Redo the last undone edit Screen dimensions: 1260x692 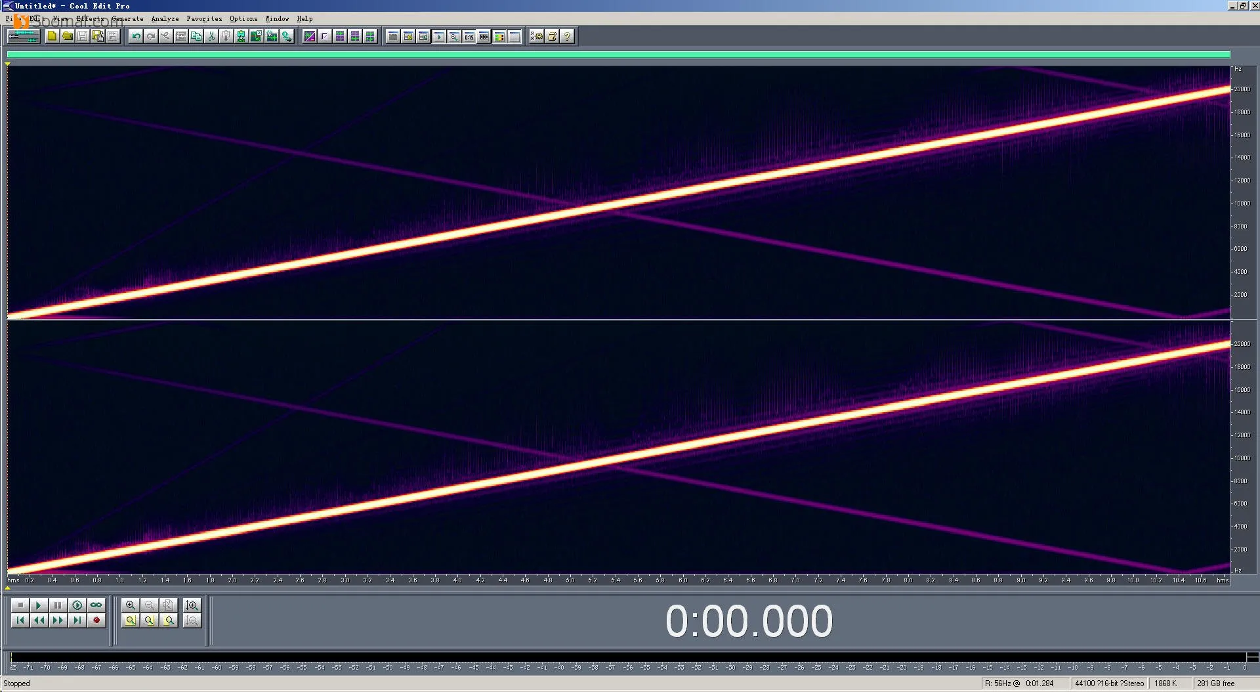tap(151, 37)
